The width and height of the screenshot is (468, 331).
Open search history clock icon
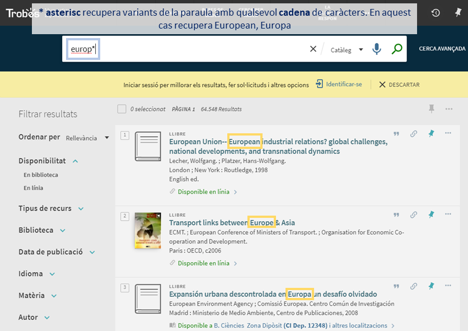coord(436,13)
